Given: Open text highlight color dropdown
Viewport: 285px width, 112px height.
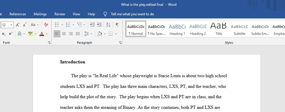Looking at the screenshot, I should tap(36, 34).
